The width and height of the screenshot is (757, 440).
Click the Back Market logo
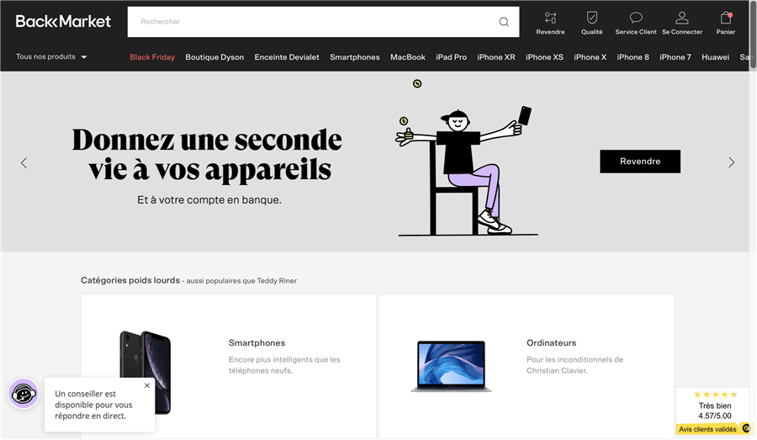[63, 21]
